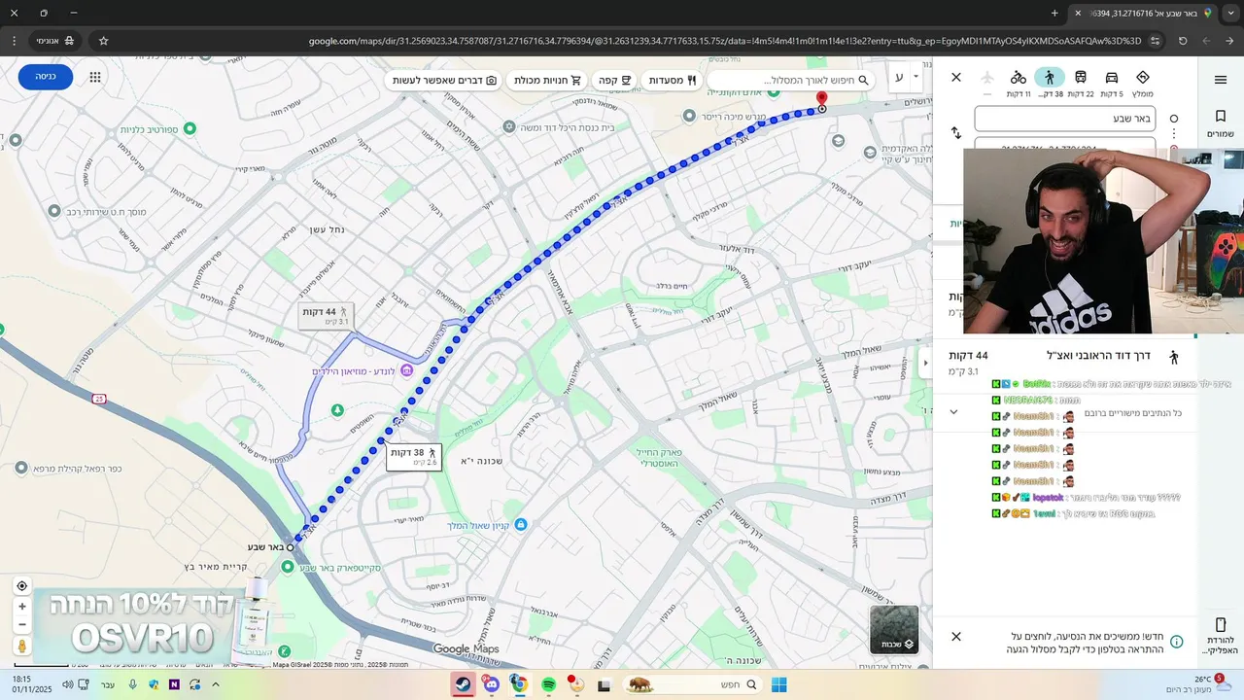
Task: Filter map by grocery stores (חנויות מכולת)
Action: click(547, 80)
